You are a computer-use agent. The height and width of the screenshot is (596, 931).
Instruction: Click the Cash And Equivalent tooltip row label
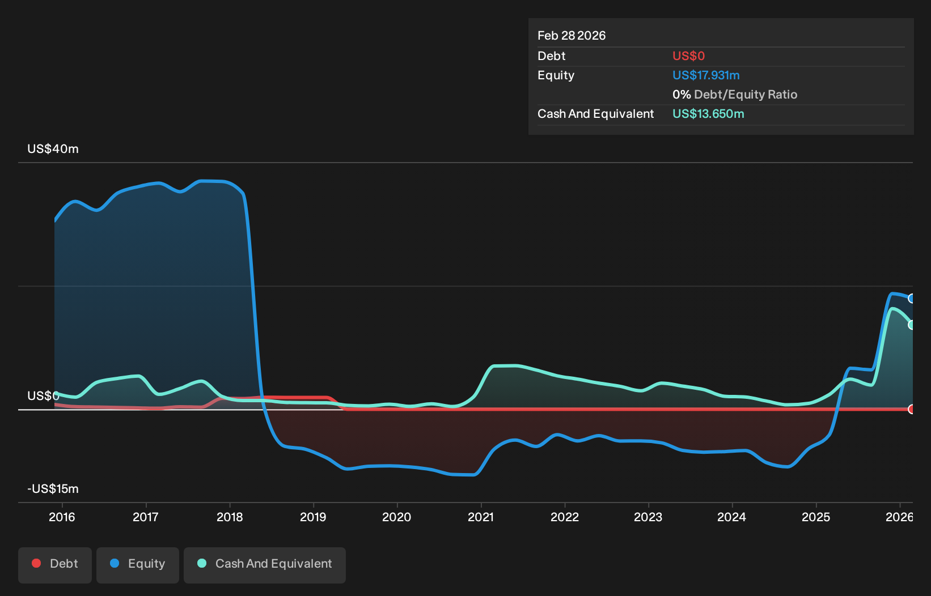[596, 114]
